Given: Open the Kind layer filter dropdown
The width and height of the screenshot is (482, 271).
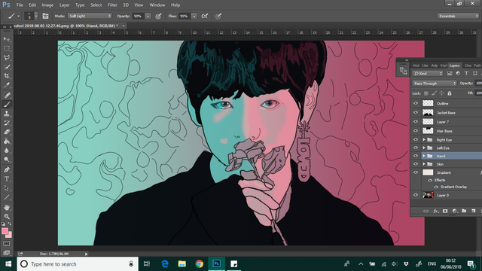Looking at the screenshot, I should tap(428, 74).
